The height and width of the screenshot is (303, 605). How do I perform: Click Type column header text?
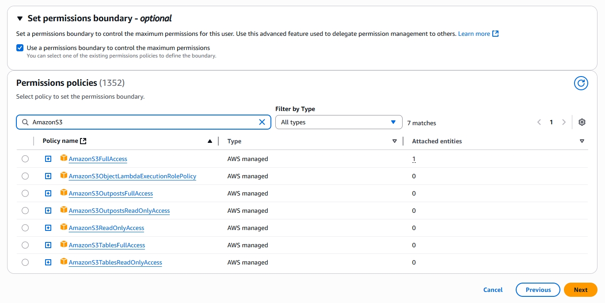pyautogui.click(x=234, y=141)
